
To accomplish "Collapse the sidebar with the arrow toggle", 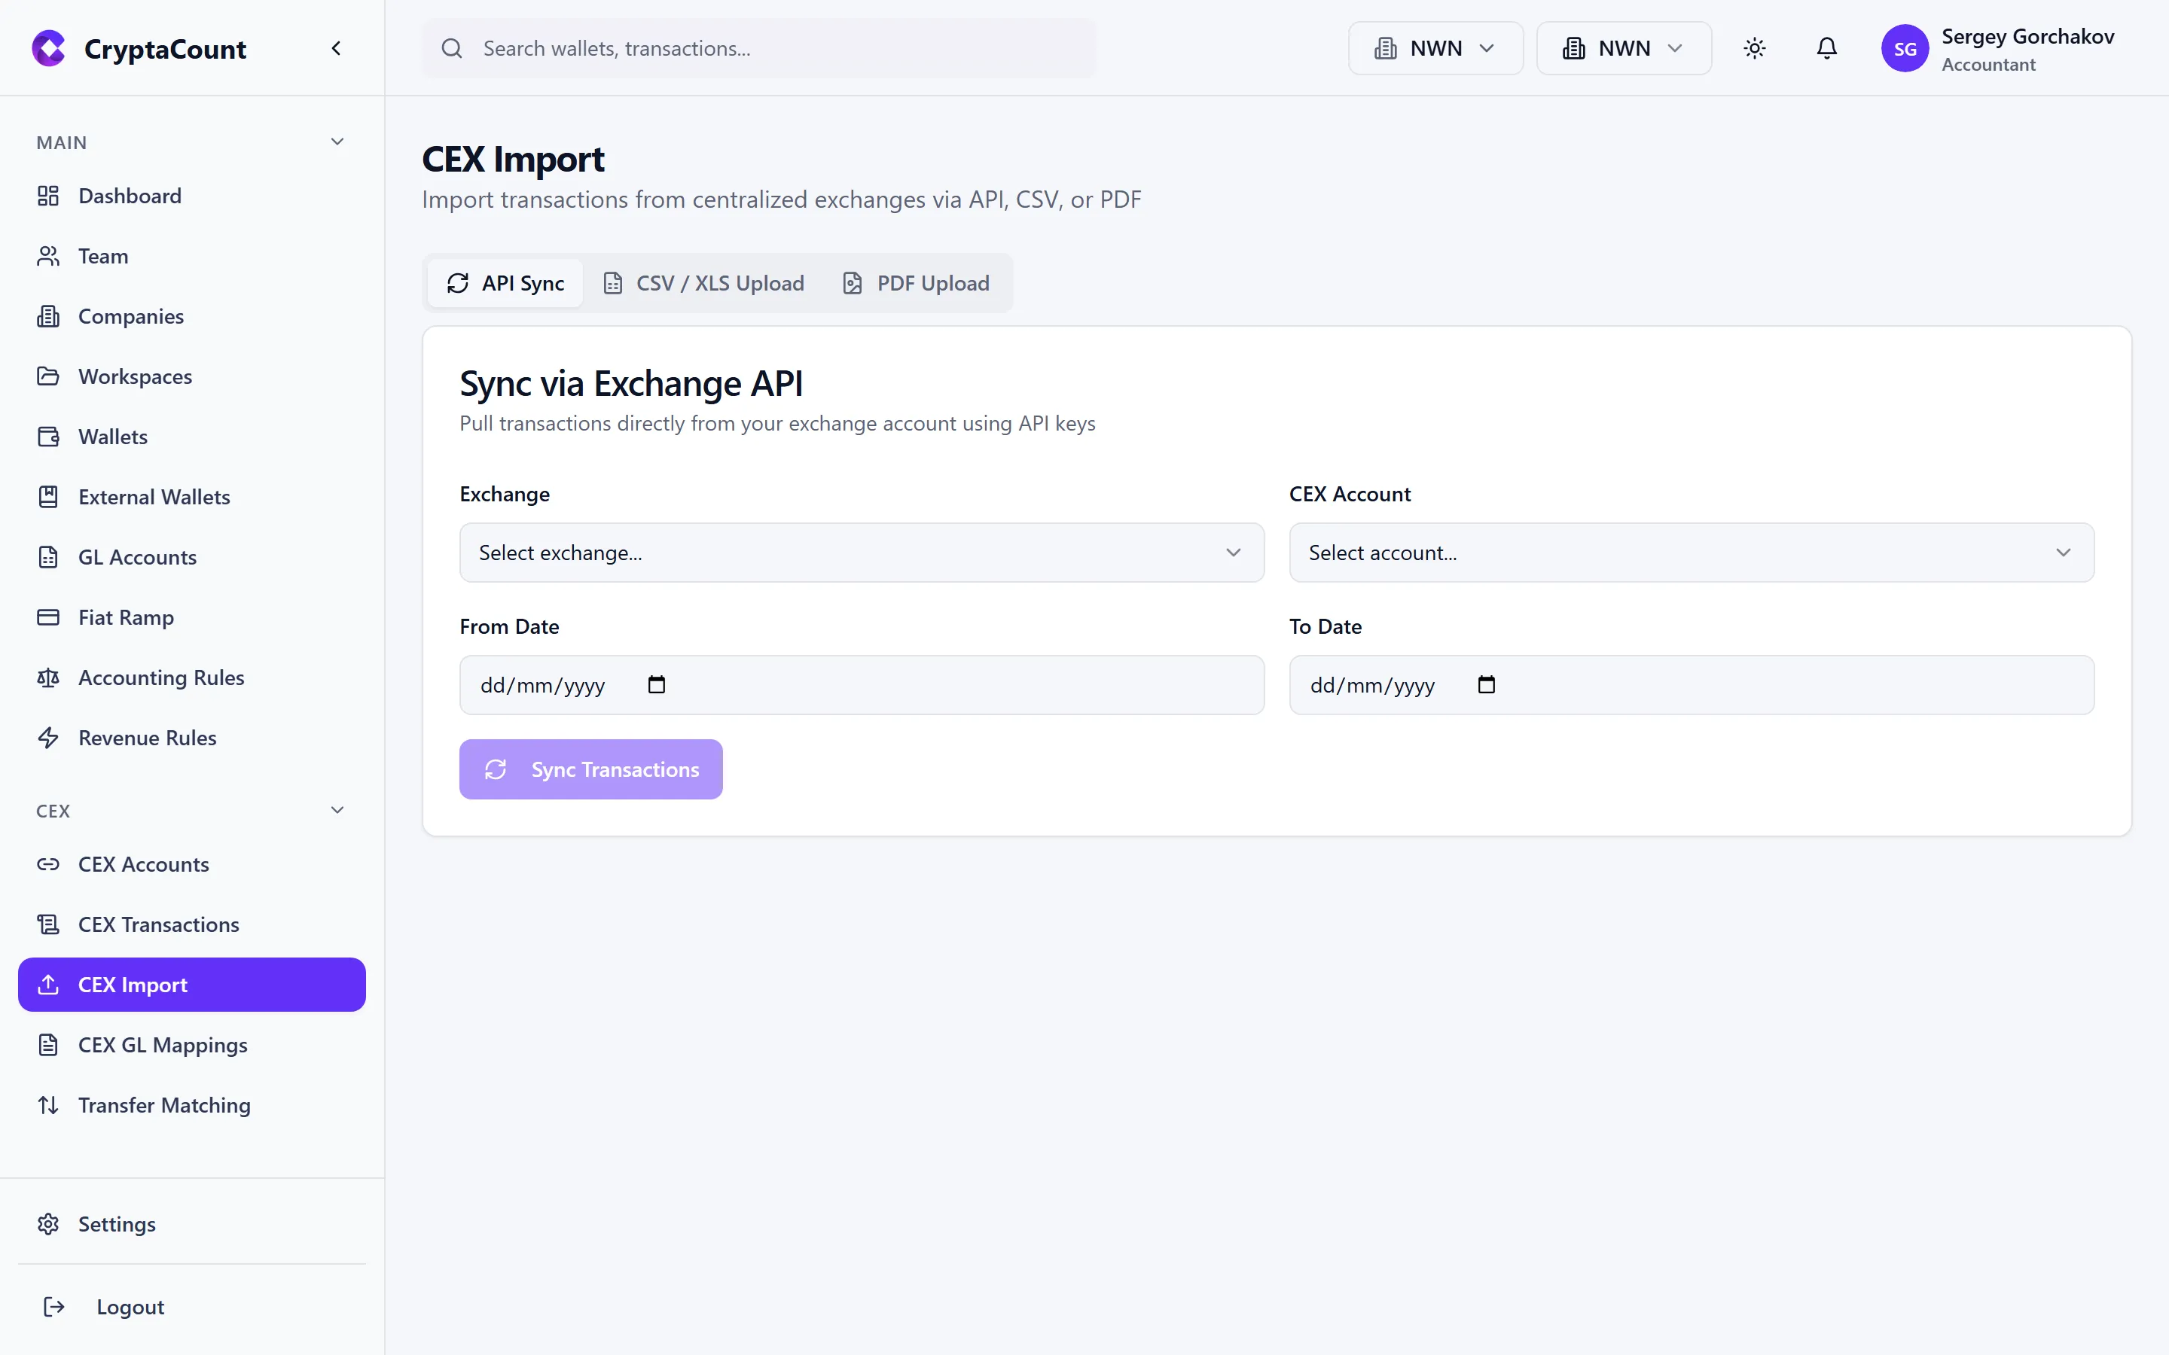I will coord(336,48).
